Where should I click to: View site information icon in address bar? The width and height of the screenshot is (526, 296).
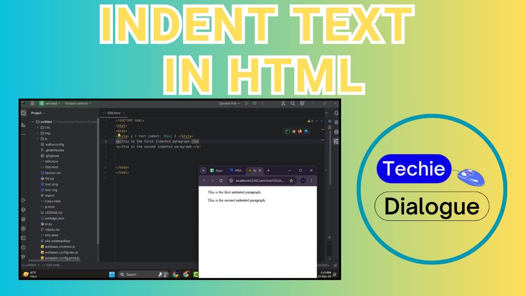pyautogui.click(x=231, y=180)
